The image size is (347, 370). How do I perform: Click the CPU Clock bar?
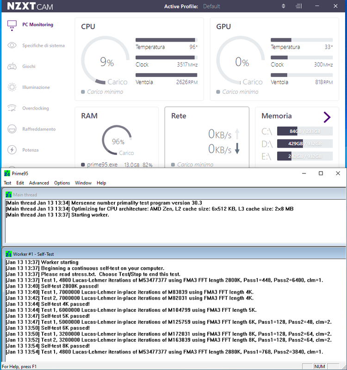167,57
